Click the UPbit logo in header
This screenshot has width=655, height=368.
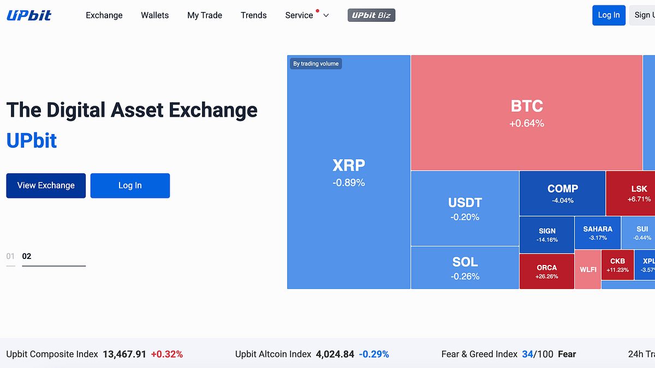click(x=29, y=15)
